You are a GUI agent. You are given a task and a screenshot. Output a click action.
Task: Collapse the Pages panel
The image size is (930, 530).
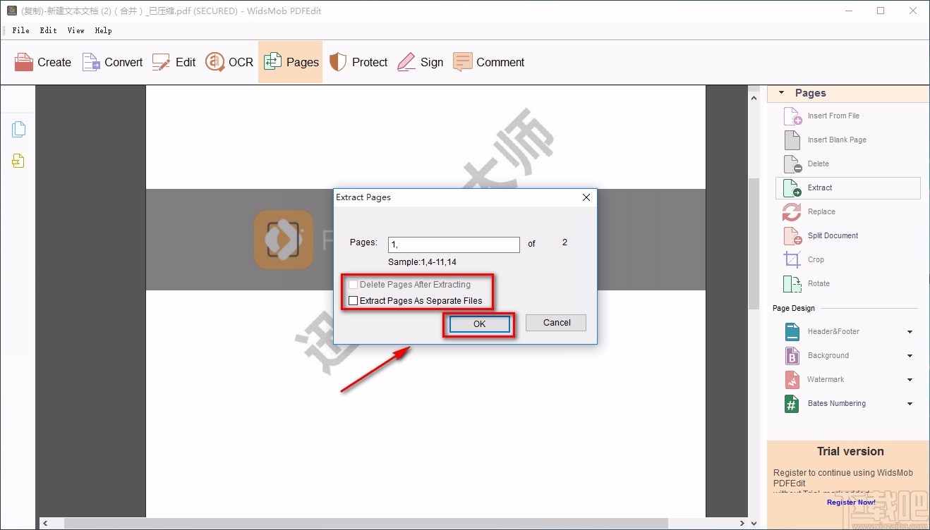pyautogui.click(x=781, y=92)
